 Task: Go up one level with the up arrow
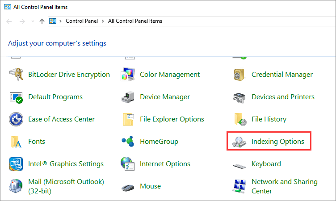click(x=42, y=21)
